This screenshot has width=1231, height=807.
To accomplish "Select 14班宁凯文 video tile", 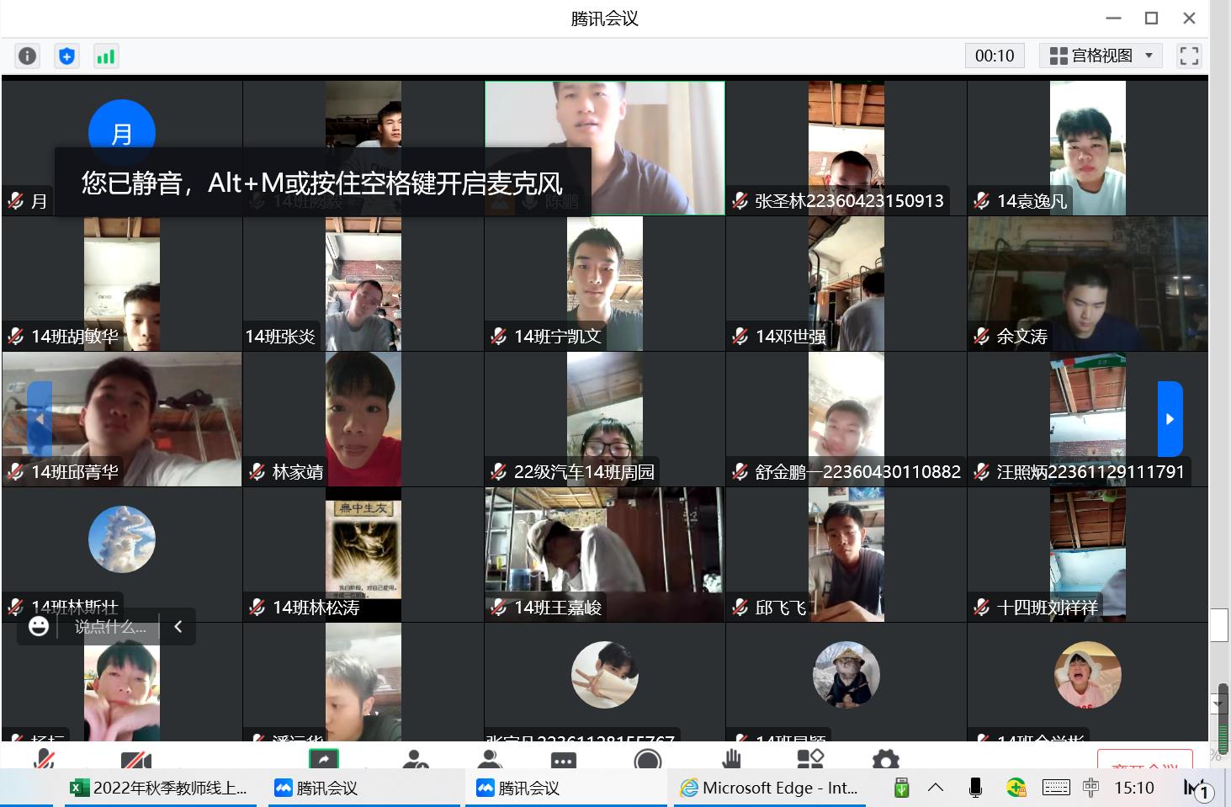I will point(604,284).
